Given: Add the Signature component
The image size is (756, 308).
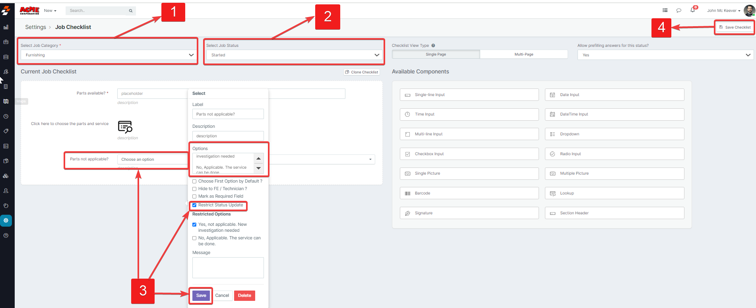Looking at the screenshot, I should [469, 213].
